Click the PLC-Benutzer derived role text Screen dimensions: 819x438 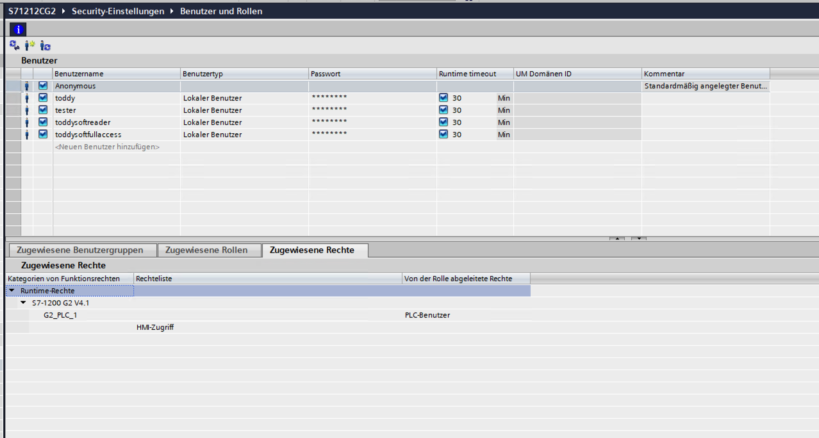tap(427, 315)
